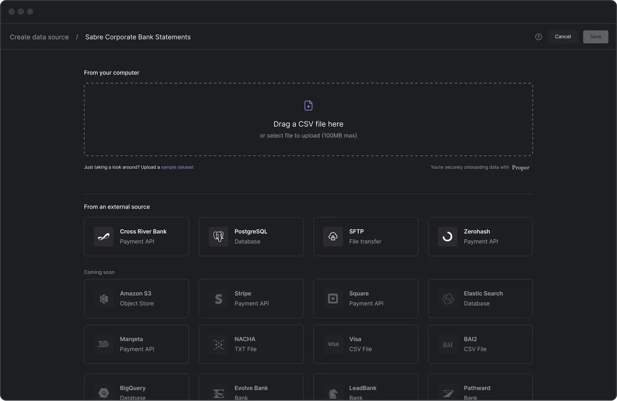
Task: Select the PostgreSQL name
Action: [x=251, y=232]
